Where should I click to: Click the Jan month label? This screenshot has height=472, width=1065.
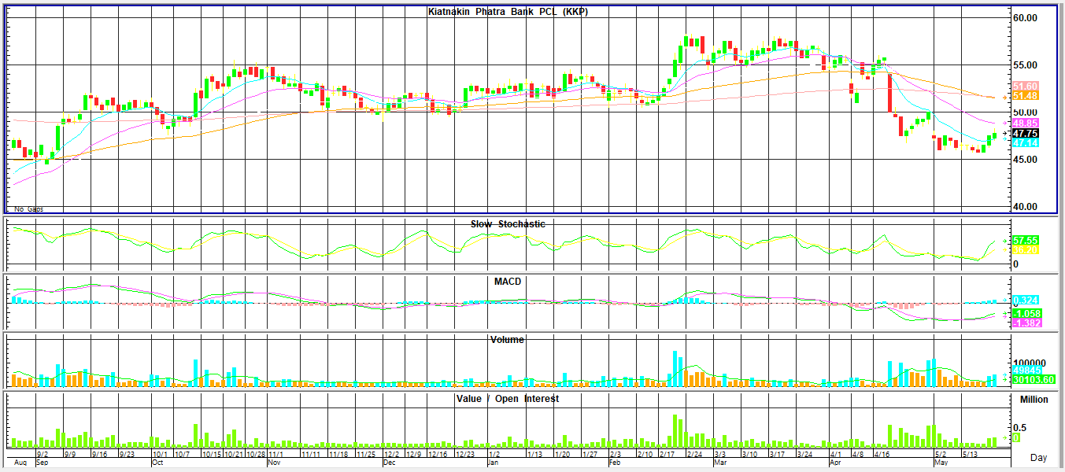(494, 463)
